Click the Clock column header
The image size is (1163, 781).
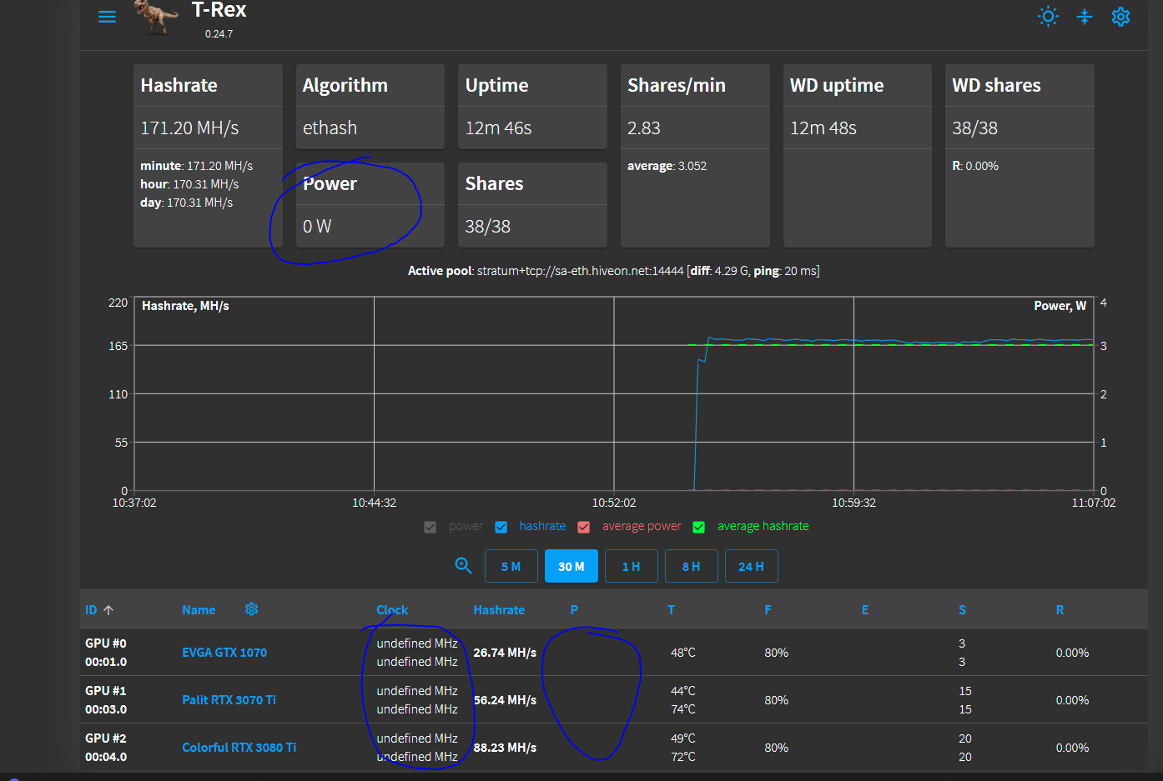click(392, 610)
